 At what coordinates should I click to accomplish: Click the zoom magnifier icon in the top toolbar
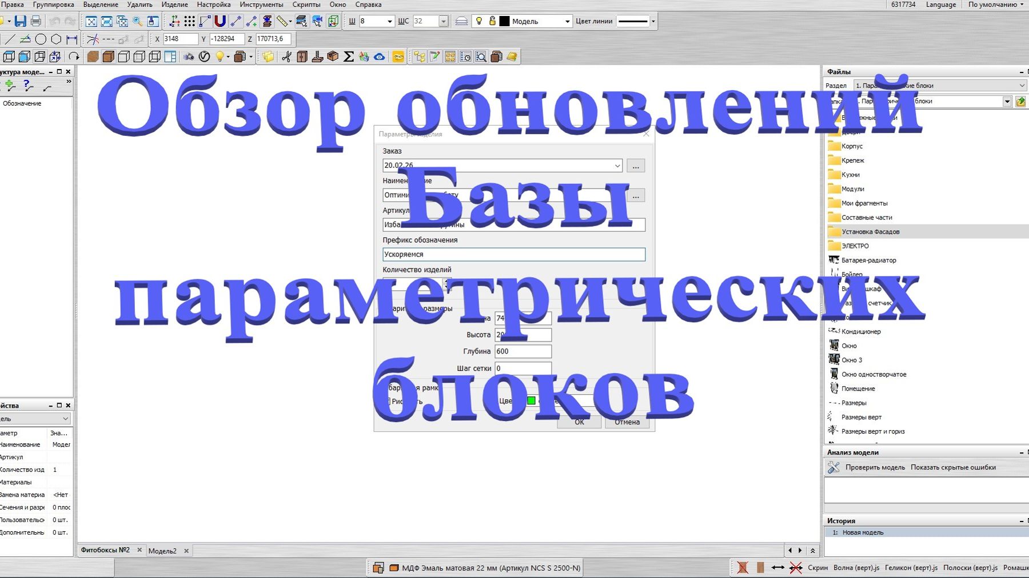[x=138, y=22]
